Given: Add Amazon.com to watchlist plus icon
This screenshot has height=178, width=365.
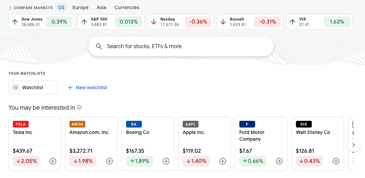Looking at the screenshot, I should click(110, 161).
